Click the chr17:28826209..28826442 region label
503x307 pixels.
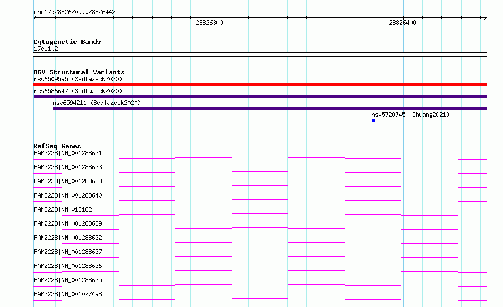coord(75,12)
